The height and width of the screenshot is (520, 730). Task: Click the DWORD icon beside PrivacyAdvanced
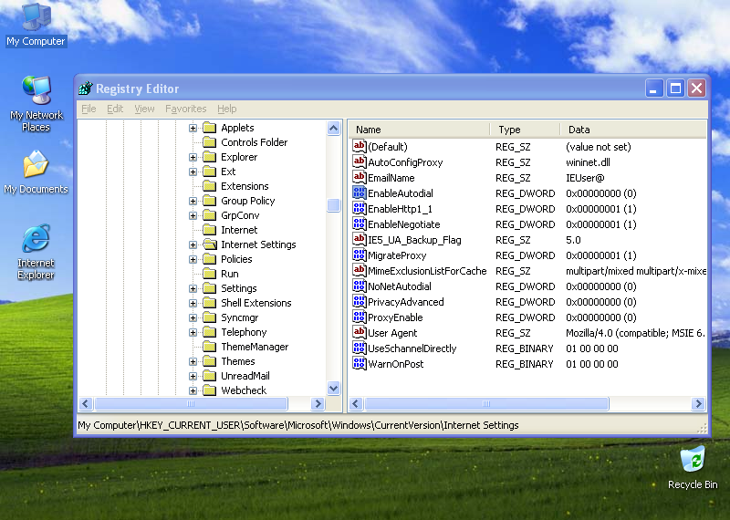[x=359, y=302]
